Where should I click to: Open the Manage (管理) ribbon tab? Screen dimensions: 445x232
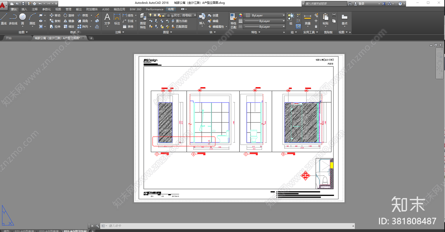coord(68,9)
